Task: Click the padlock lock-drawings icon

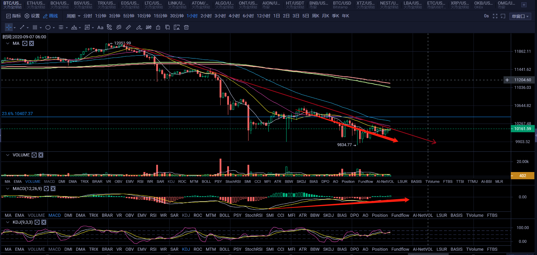Action: tap(158, 27)
